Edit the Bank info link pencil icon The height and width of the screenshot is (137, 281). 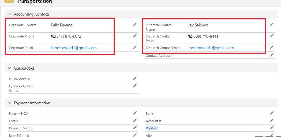coord(135,135)
